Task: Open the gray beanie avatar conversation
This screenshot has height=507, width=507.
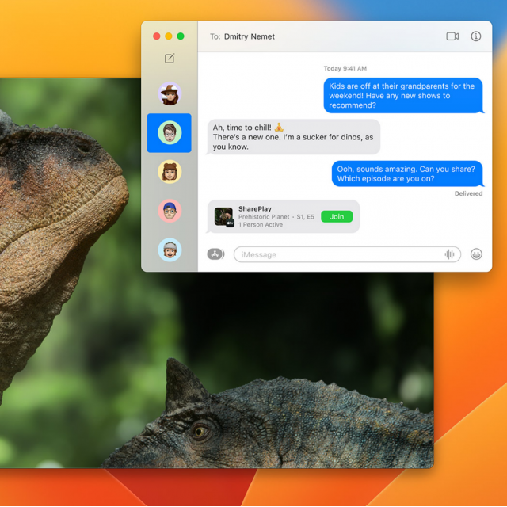Action: click(170, 250)
